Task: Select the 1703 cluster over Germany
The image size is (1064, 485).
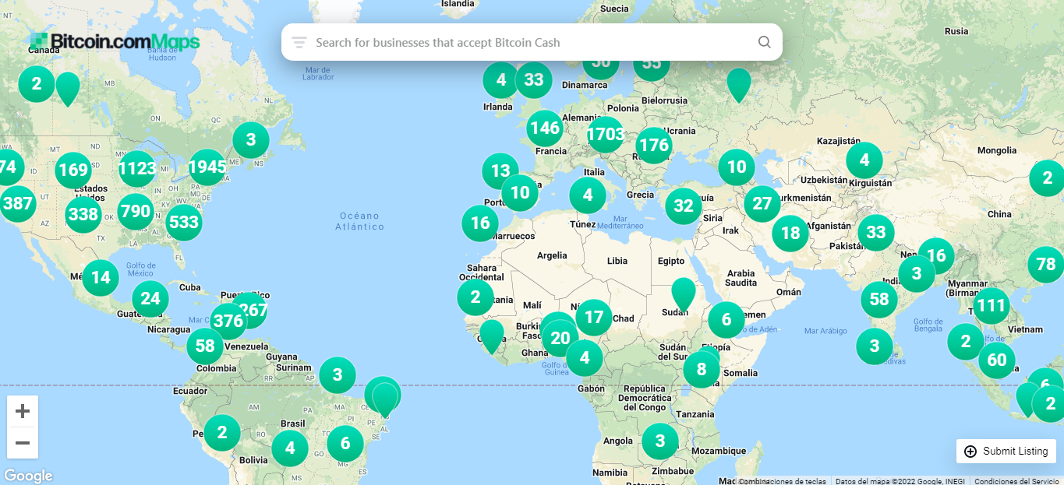Action: pos(606,134)
